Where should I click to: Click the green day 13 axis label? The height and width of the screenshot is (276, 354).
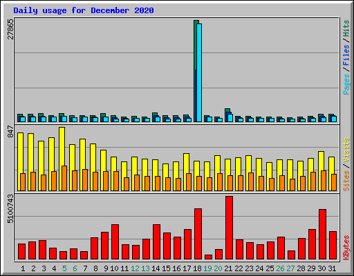[145, 268]
